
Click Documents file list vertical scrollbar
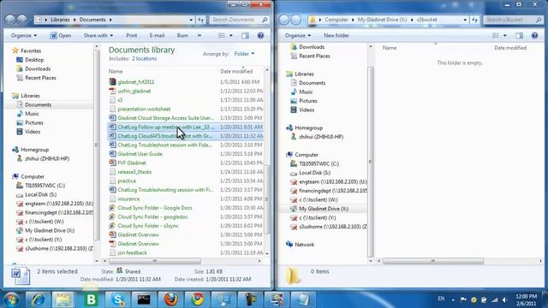[x=267, y=199]
